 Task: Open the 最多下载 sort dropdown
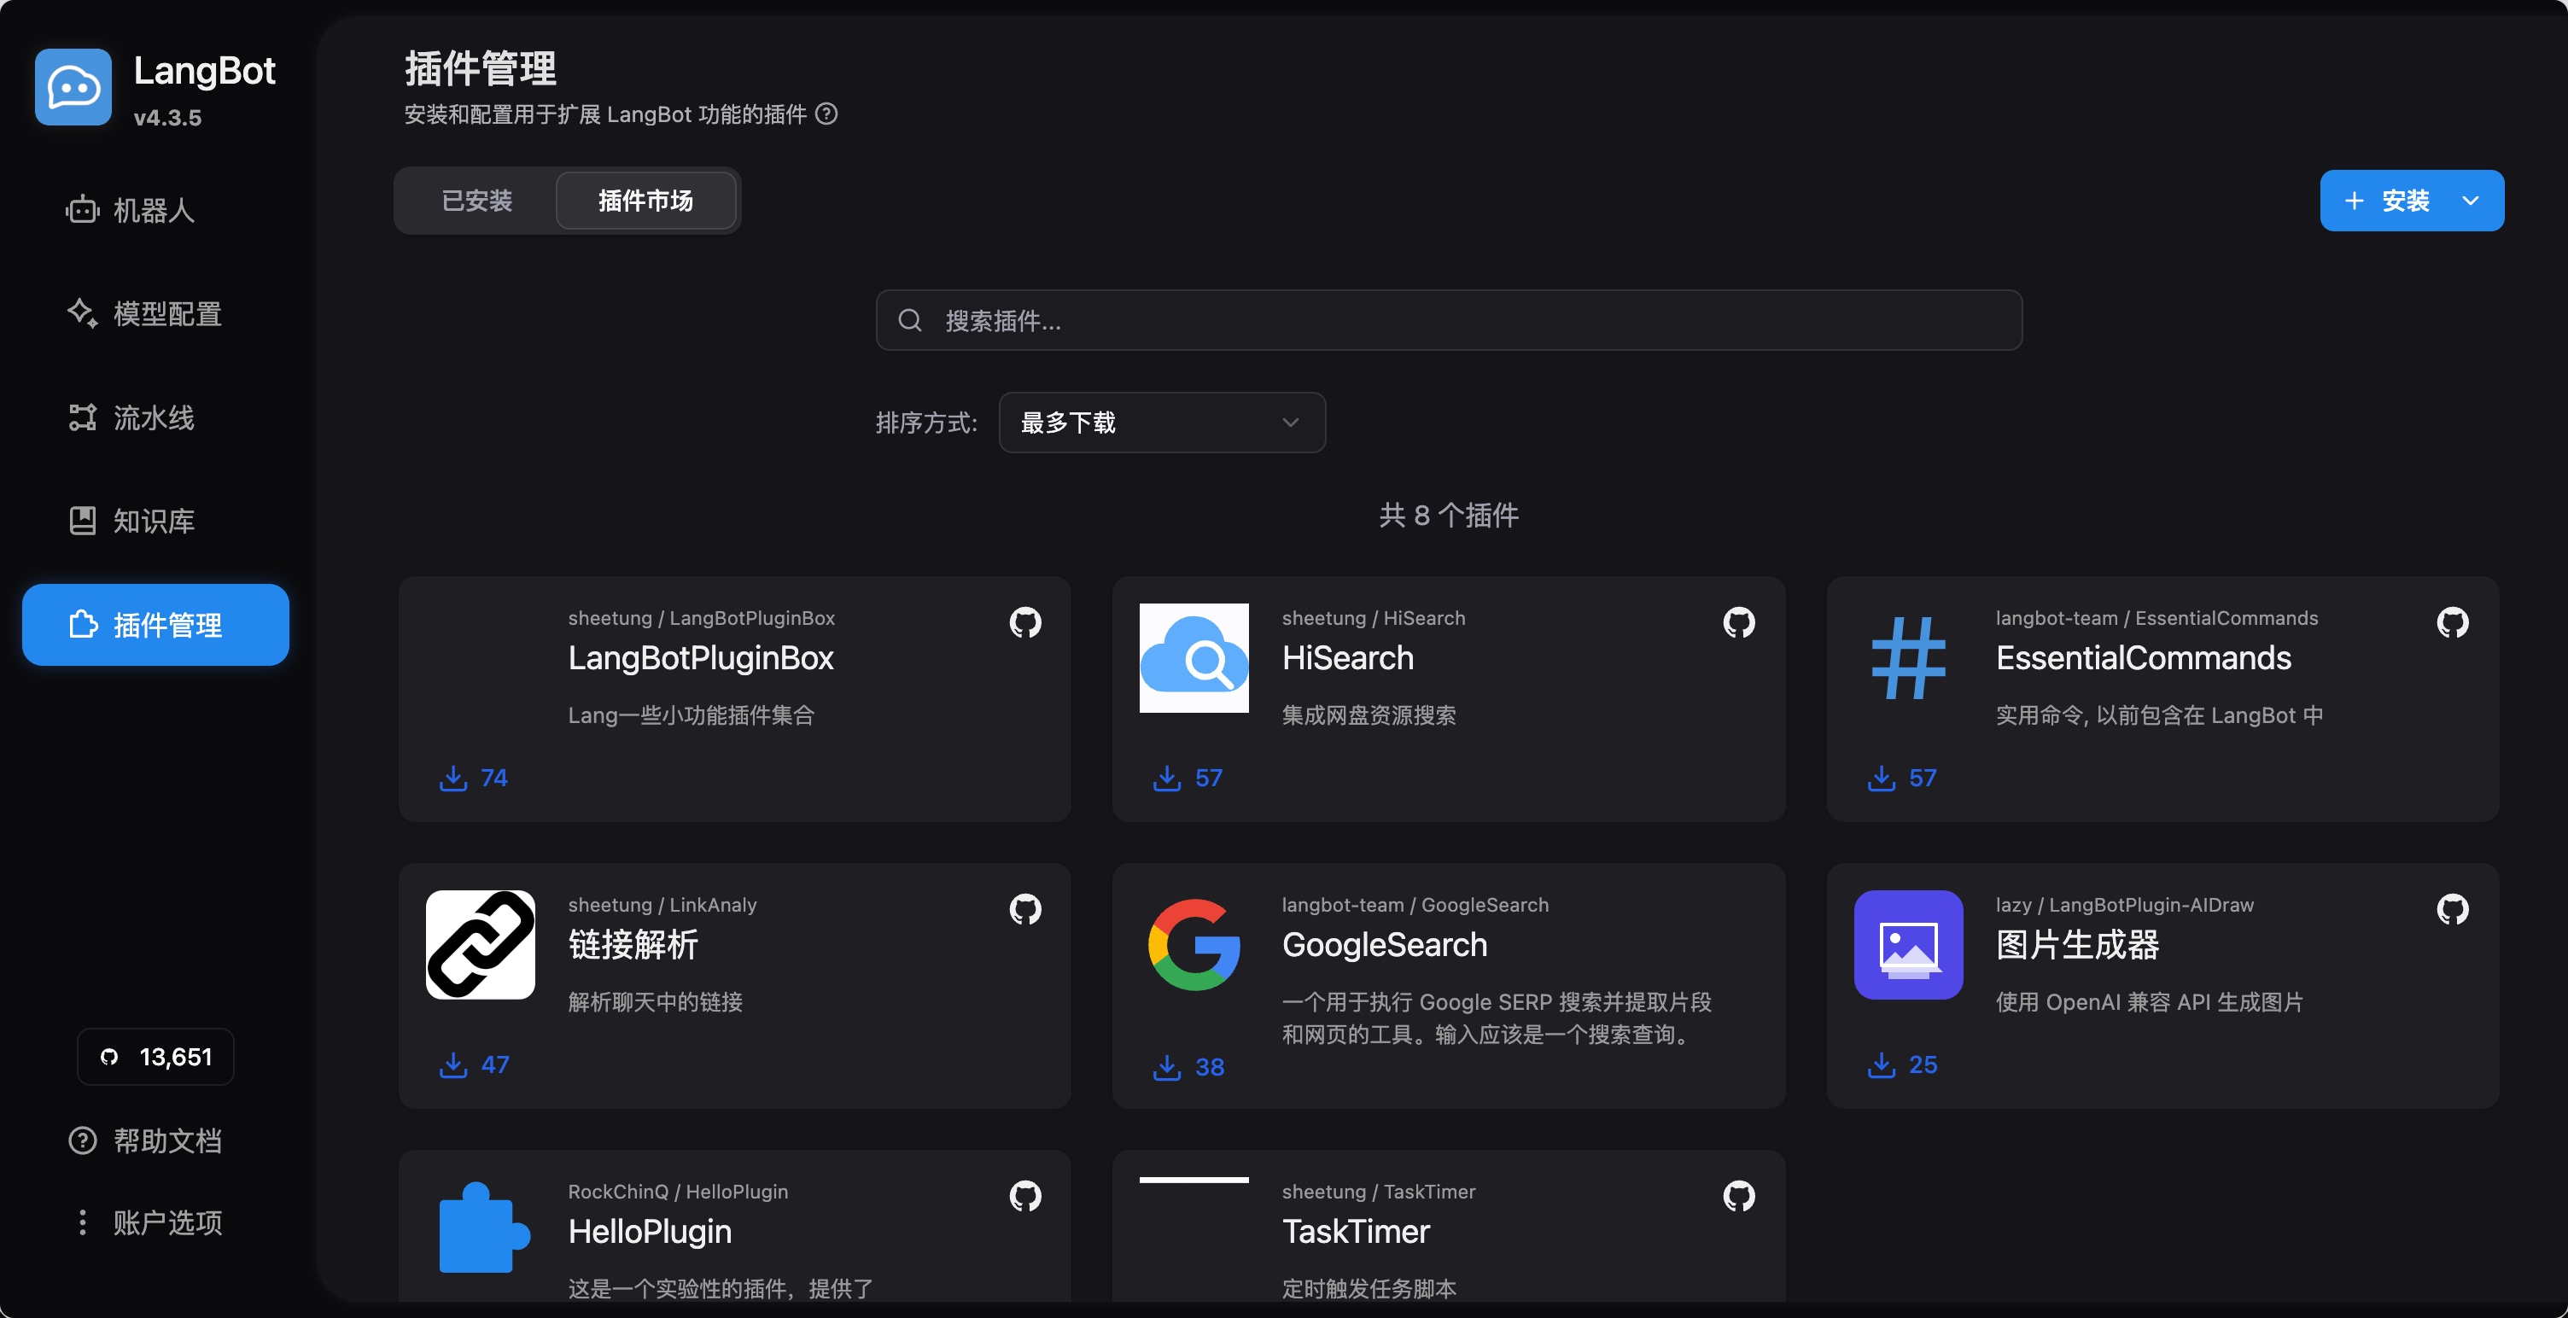point(1161,423)
